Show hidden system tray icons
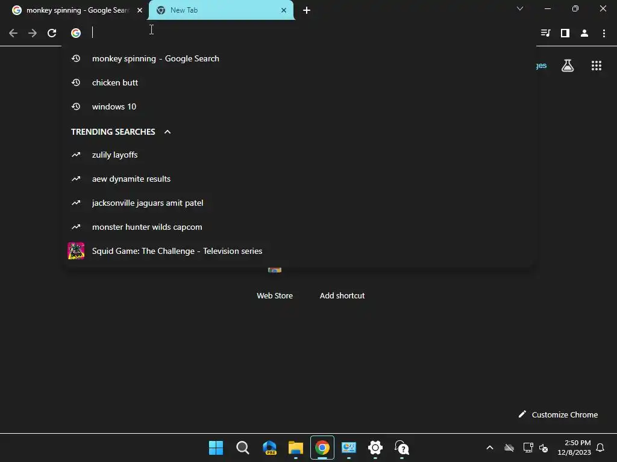This screenshot has height=462, width=617. tap(490, 448)
